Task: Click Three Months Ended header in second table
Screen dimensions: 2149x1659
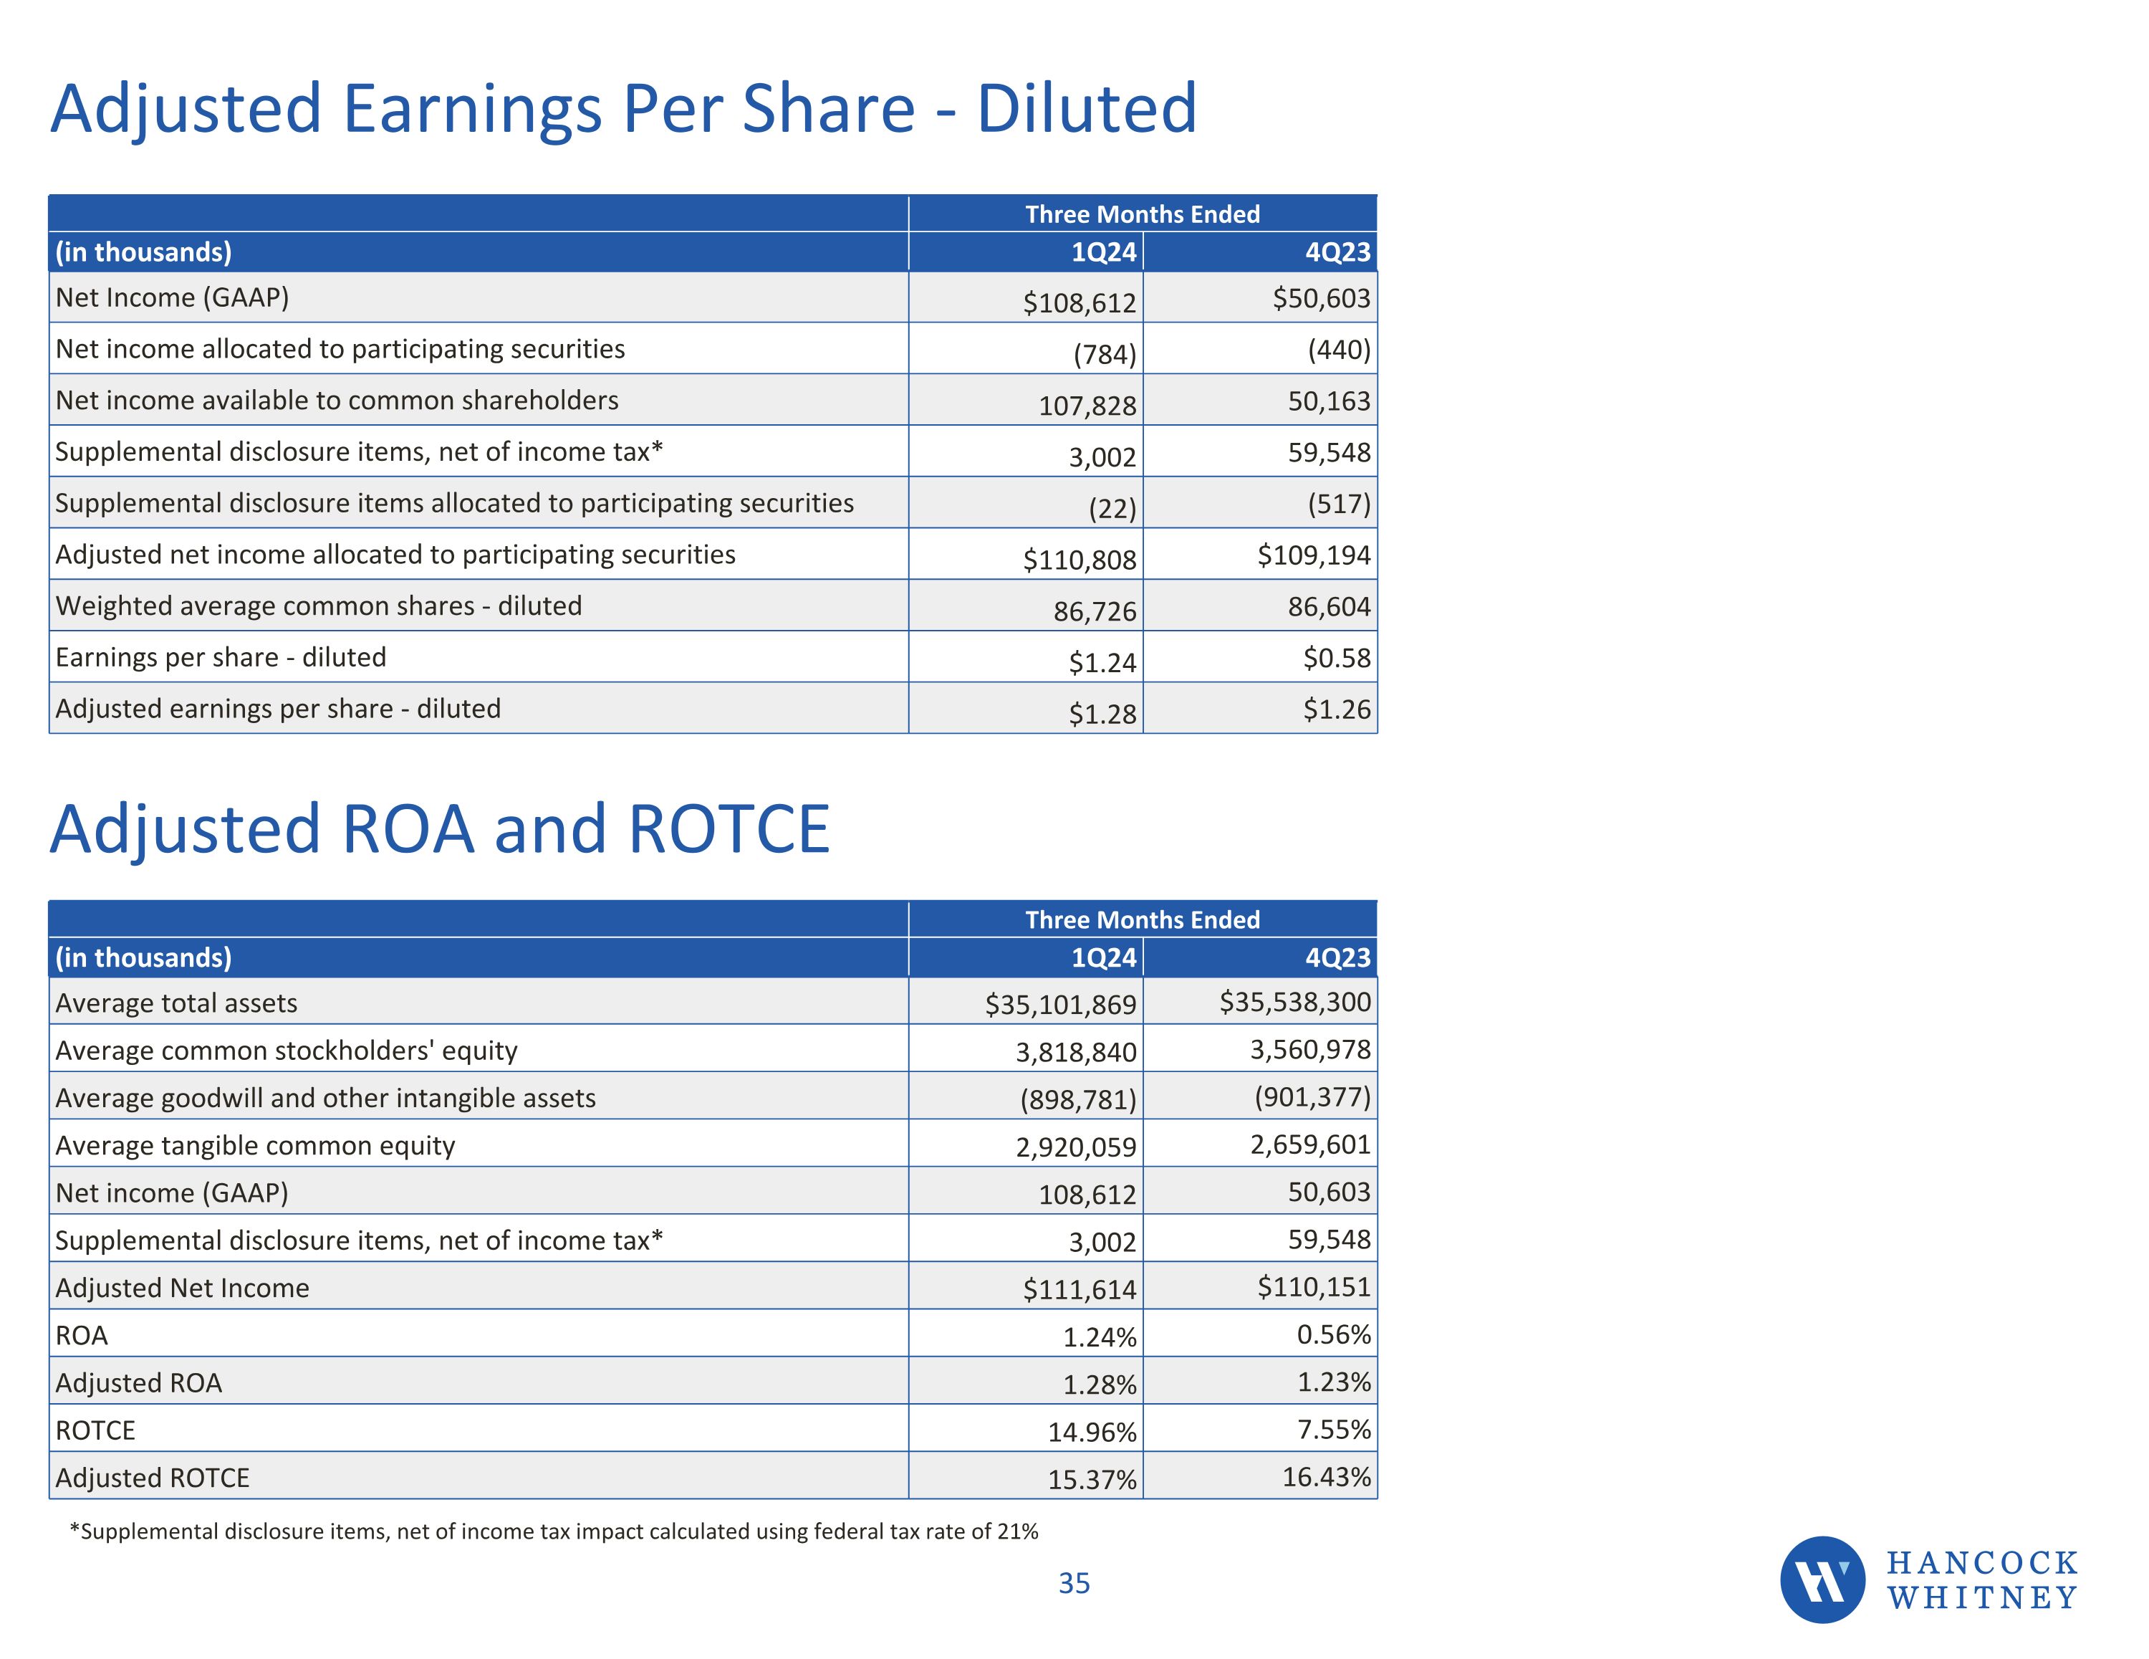Action: (x=1143, y=919)
